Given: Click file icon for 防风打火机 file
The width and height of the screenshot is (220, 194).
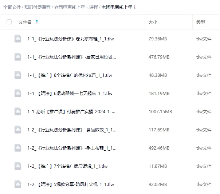Looking at the screenshot, I should click(18, 185).
